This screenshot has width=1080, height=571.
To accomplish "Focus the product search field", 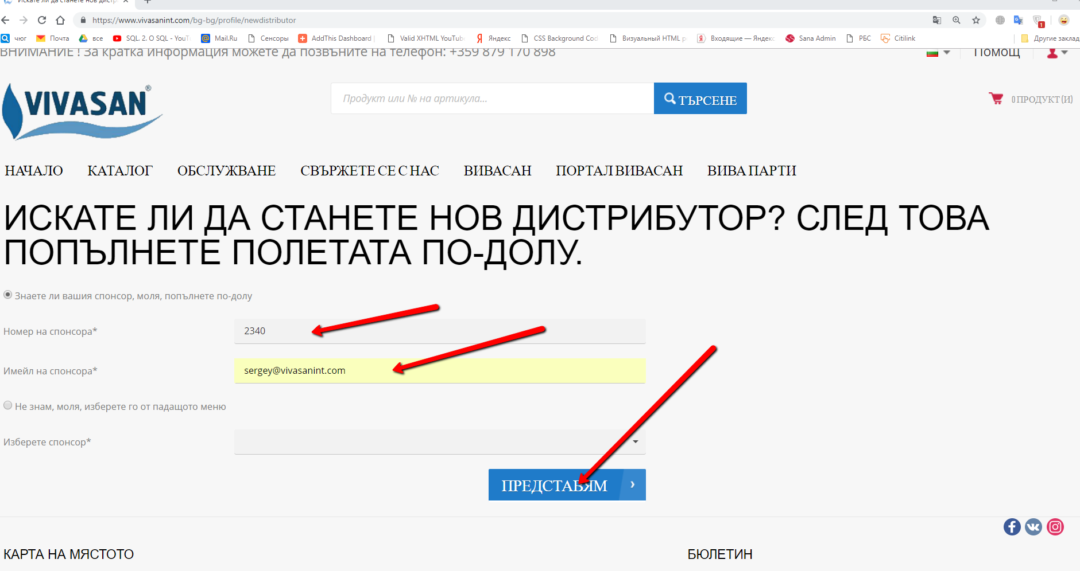I will point(493,99).
